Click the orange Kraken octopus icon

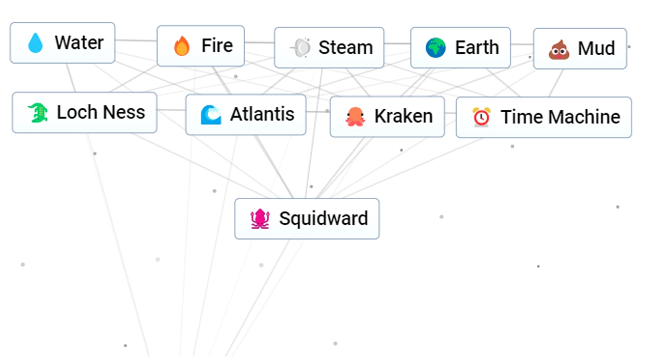pos(355,117)
